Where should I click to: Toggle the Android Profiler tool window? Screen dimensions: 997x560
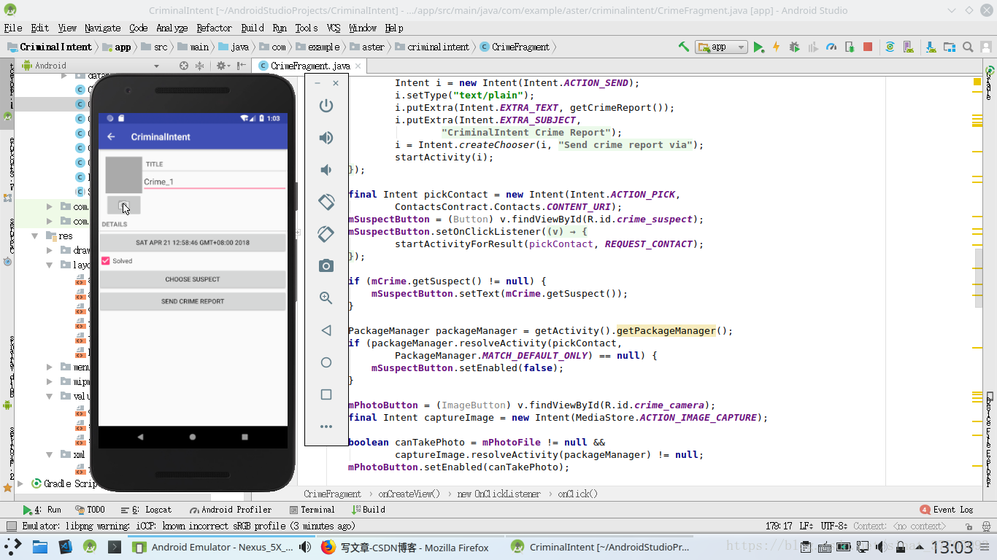tap(231, 510)
